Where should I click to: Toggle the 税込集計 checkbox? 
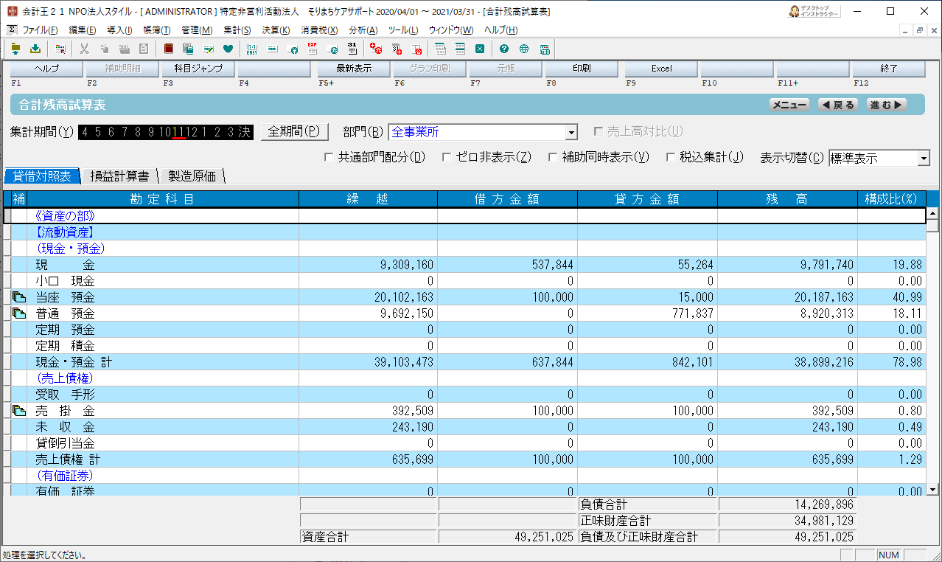(x=671, y=157)
